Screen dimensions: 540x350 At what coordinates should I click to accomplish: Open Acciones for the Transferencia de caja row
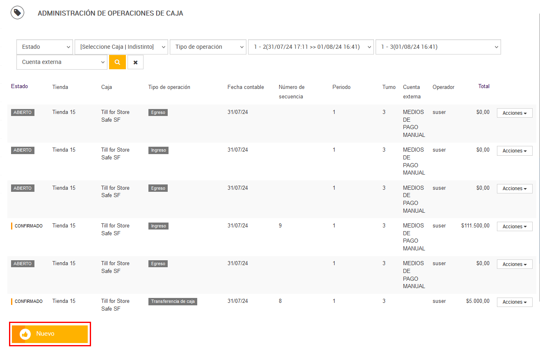point(515,302)
